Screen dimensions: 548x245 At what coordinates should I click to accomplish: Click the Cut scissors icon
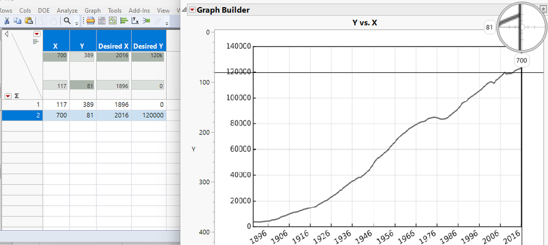[x=7, y=21]
